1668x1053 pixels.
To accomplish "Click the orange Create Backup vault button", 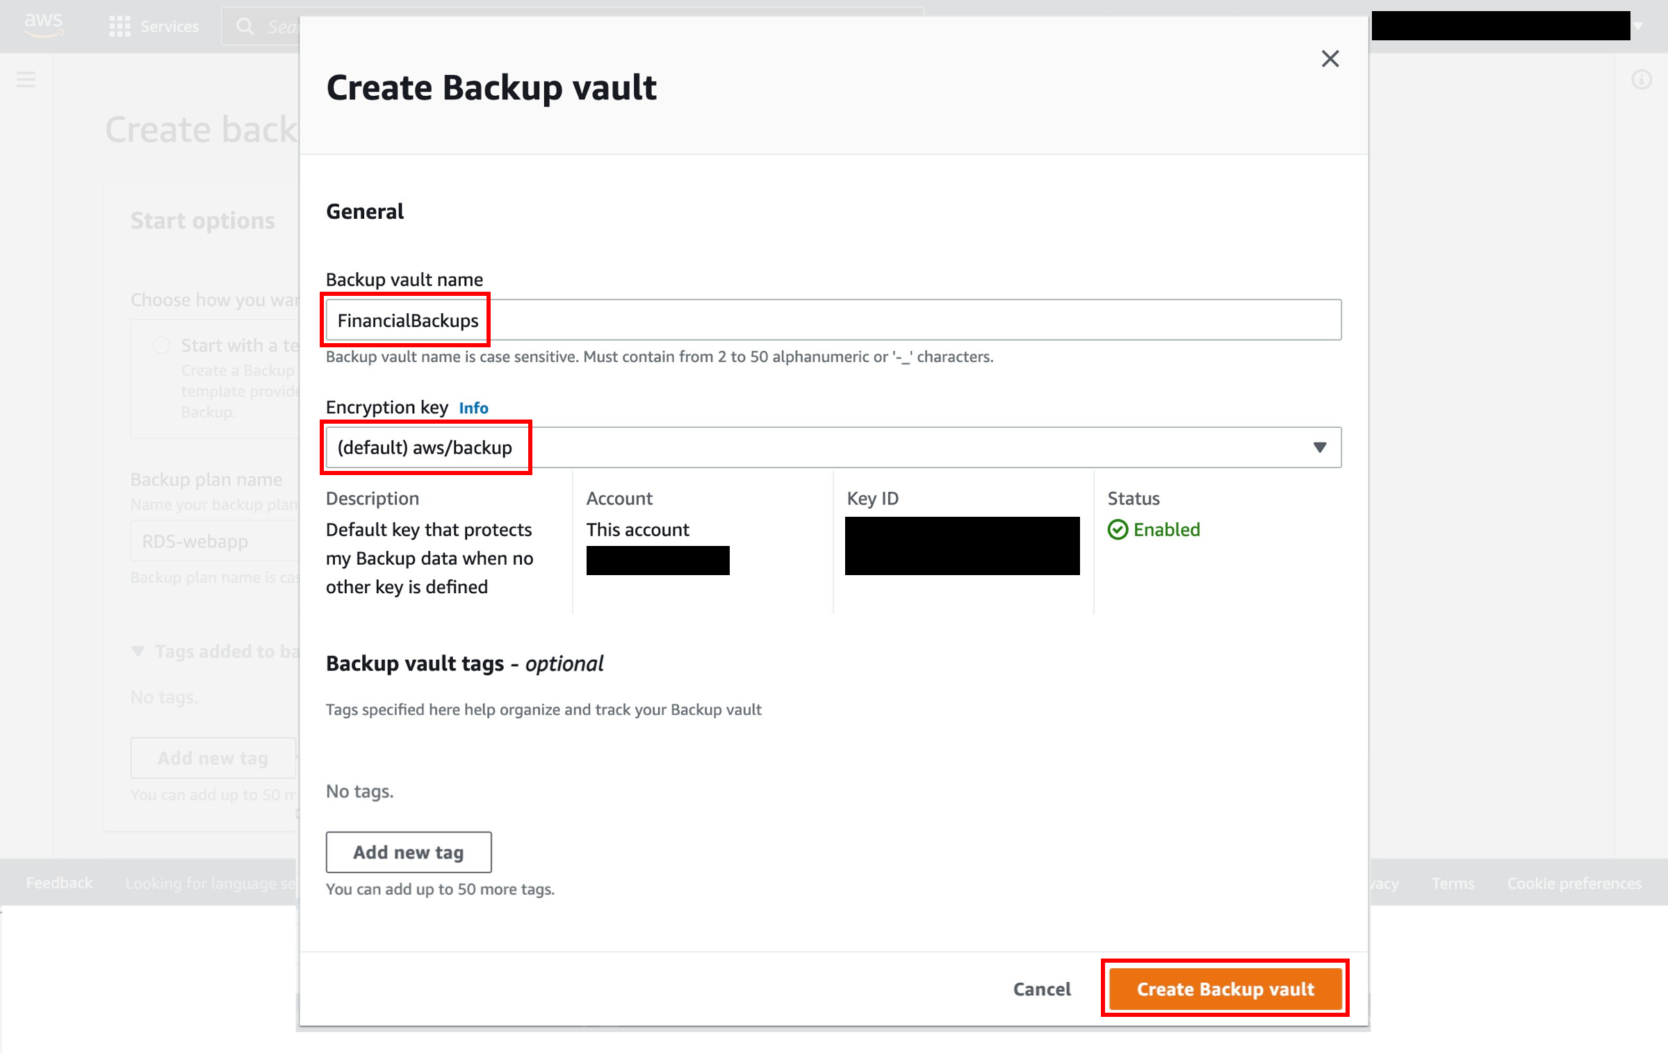I will [x=1225, y=988].
